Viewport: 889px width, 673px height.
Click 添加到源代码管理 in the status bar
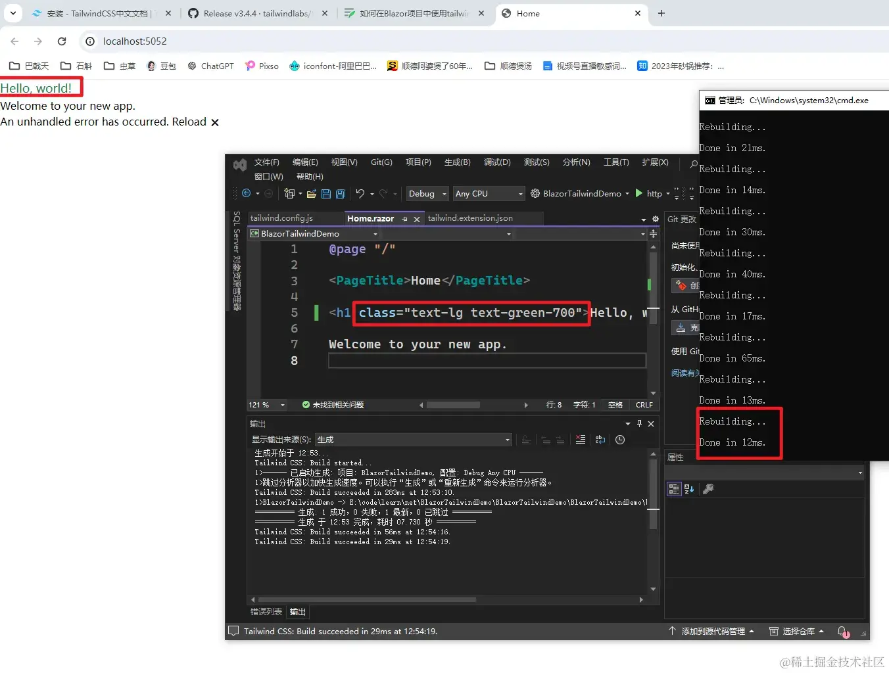[x=711, y=632]
